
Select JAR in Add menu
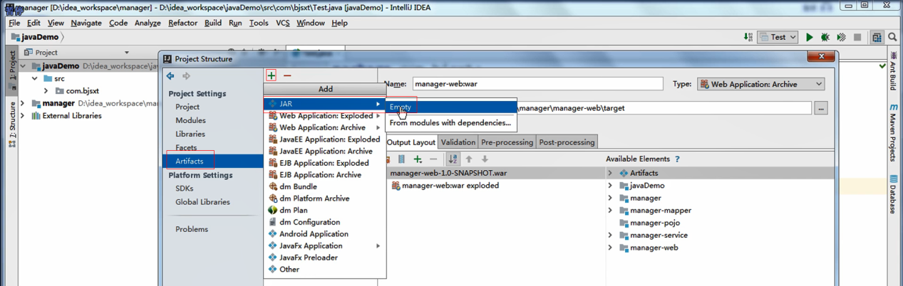pos(325,104)
